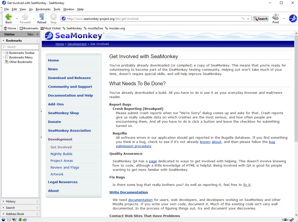Open ChatZilla icon in status bar
This screenshot has width=298, height=222.
(25, 220)
